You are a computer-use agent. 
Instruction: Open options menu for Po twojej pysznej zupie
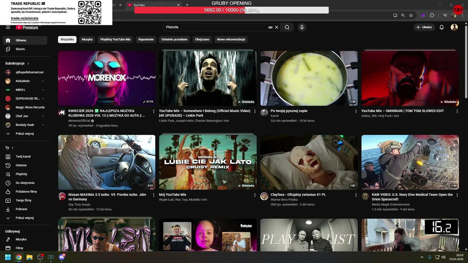point(356,111)
